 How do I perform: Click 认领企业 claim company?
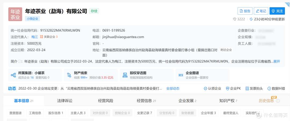pos(212,88)
